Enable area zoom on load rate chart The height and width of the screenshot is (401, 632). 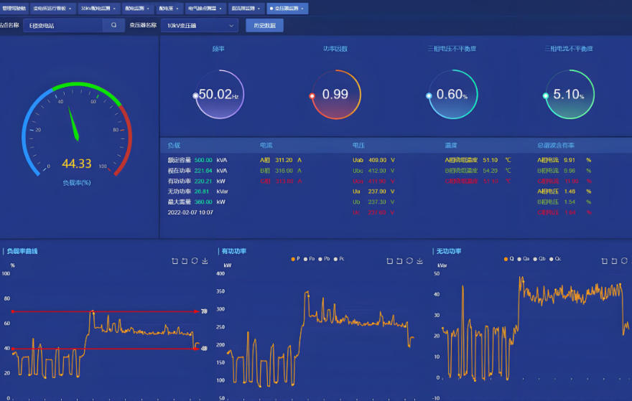coord(175,261)
